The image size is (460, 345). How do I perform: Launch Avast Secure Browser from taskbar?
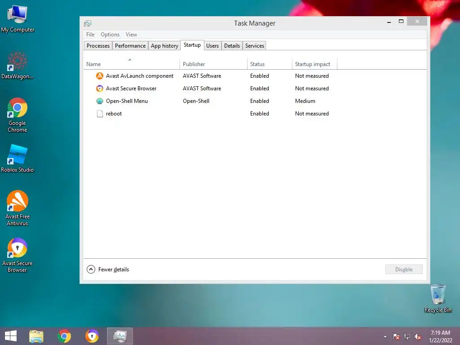[x=92, y=336]
